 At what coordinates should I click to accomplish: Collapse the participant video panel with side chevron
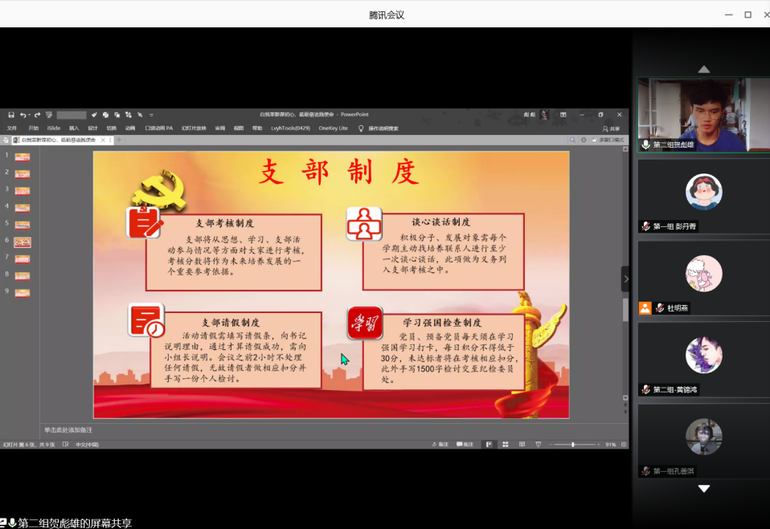626,279
